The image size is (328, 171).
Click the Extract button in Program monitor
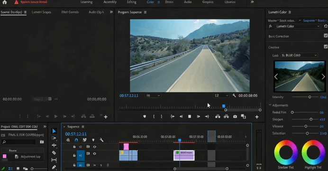pos(227,116)
